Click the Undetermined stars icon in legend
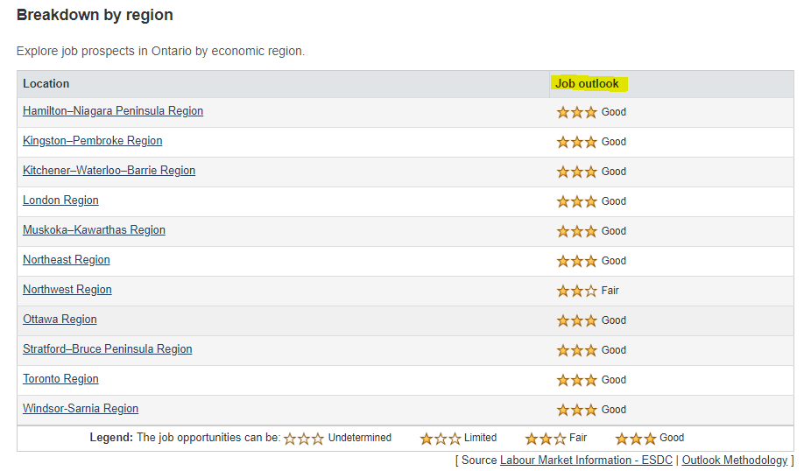Viewport: 811px width, 471px height. click(x=304, y=439)
